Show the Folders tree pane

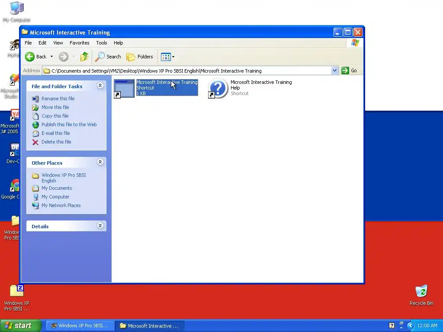click(140, 57)
